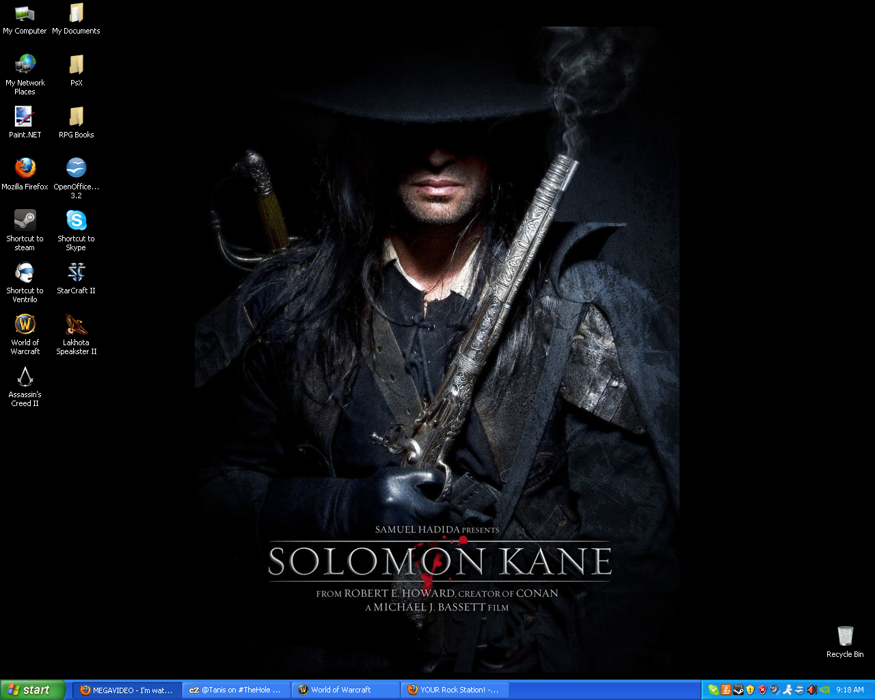Click the OpenOffice Quickstarter tray icon
The height and width of the screenshot is (700, 875).
click(799, 690)
